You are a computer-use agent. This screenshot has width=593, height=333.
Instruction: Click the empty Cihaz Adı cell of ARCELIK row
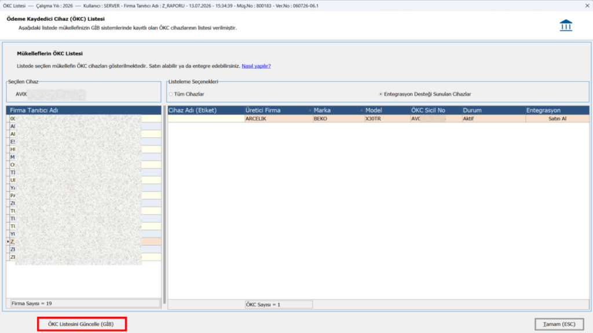206,119
